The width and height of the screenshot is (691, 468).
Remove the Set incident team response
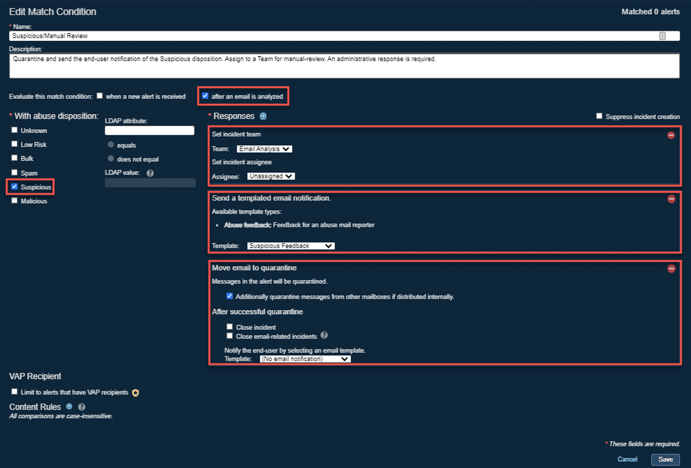pos(671,135)
